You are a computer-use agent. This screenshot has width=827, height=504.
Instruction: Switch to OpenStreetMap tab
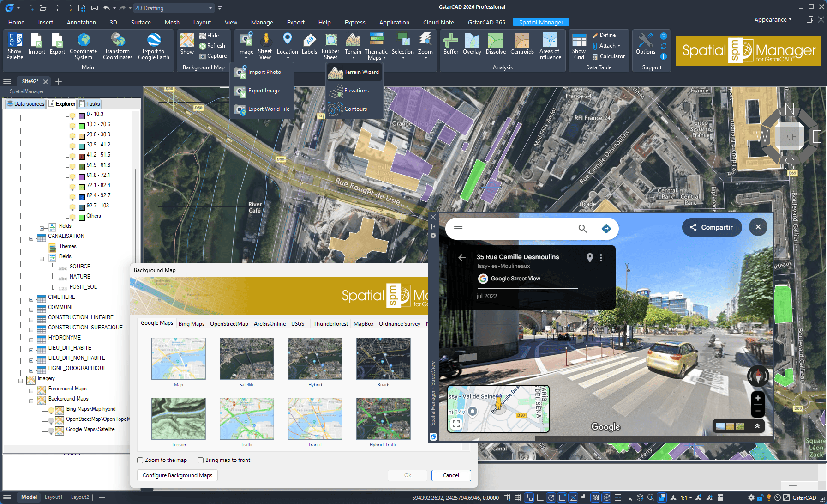229,324
